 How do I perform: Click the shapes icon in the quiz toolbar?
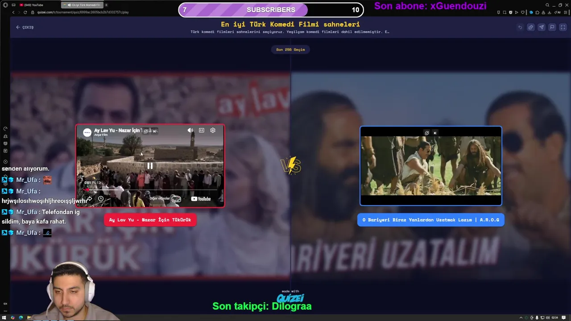pyautogui.click(x=530, y=27)
